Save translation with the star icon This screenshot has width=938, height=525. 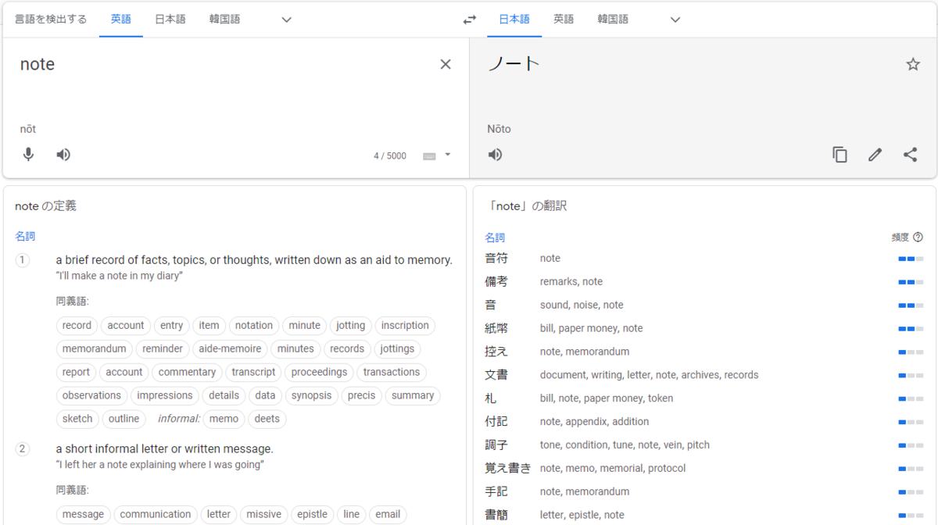913,64
